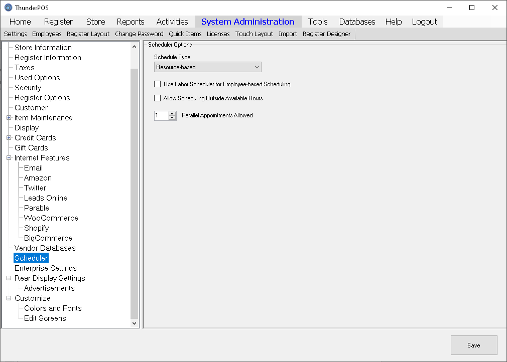Select WooCommerce in the settings tree
507x362 pixels.
51,218
